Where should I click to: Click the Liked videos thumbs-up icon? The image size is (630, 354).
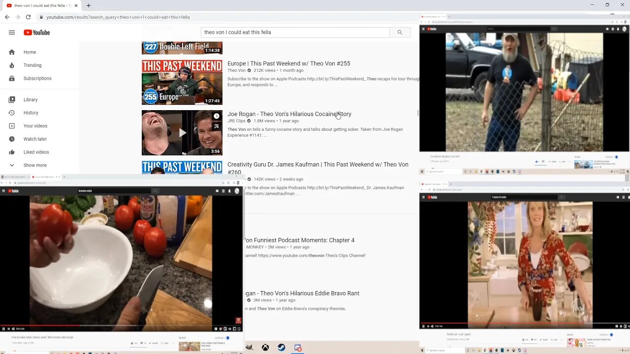point(12,152)
